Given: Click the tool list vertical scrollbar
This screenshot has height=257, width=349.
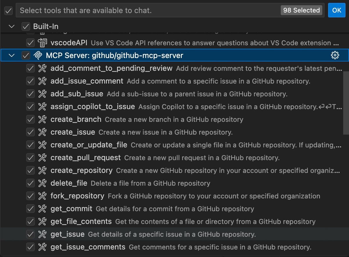Looking at the screenshot, I should click(346, 99).
